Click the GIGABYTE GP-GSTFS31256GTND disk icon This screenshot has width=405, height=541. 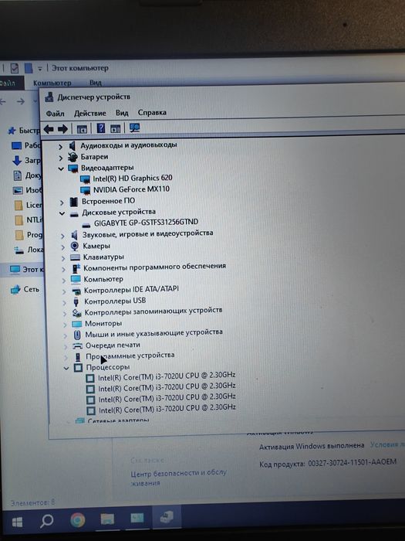[86, 225]
